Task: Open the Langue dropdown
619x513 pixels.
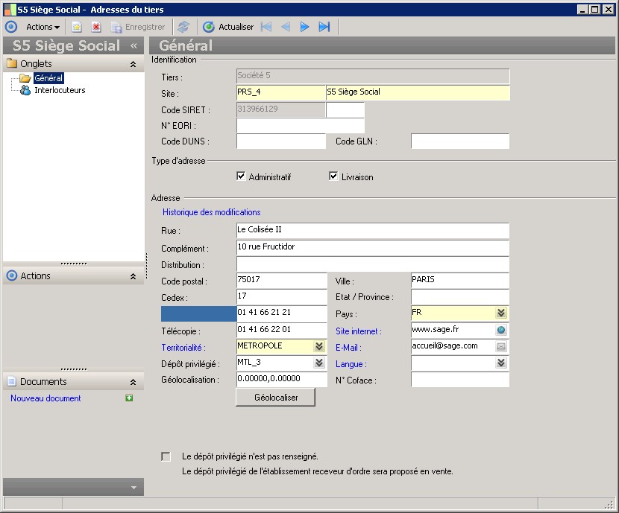Action: click(501, 363)
